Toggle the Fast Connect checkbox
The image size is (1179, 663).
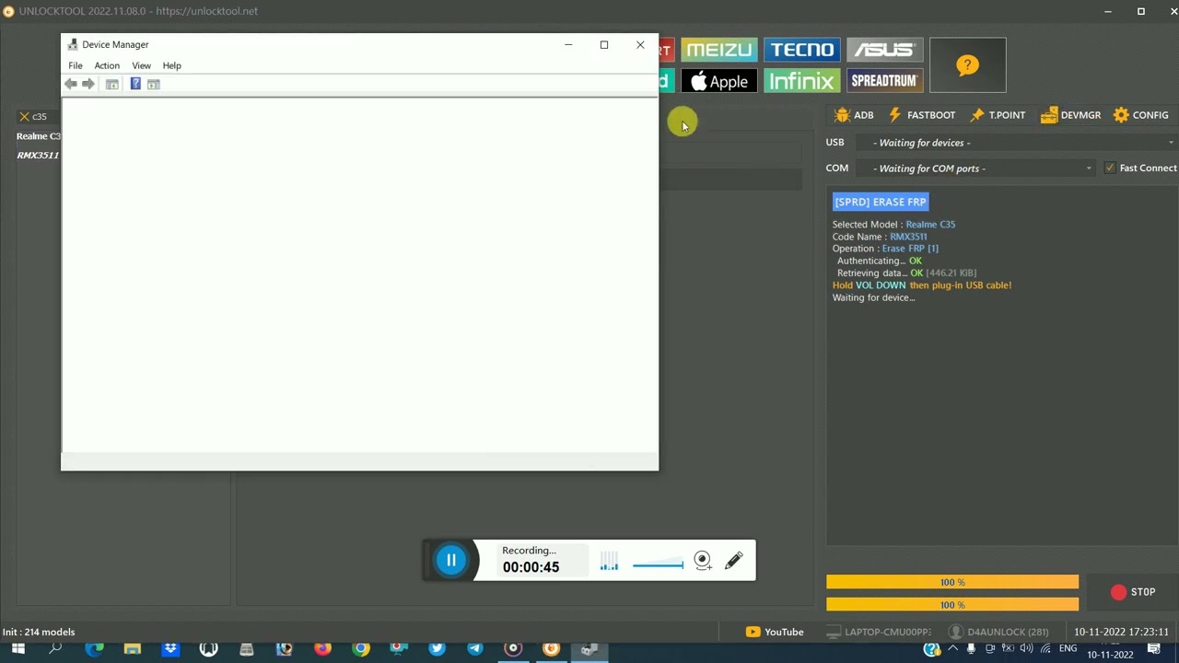coord(1110,168)
